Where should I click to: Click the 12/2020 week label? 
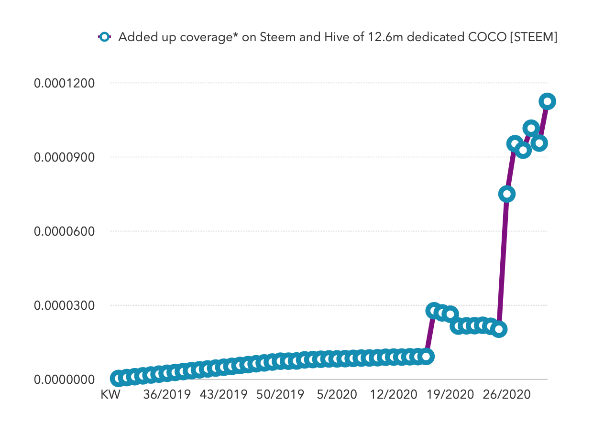click(394, 395)
